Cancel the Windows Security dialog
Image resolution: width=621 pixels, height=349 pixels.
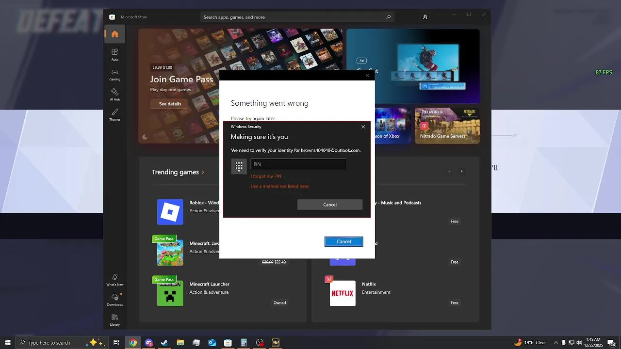point(330,205)
